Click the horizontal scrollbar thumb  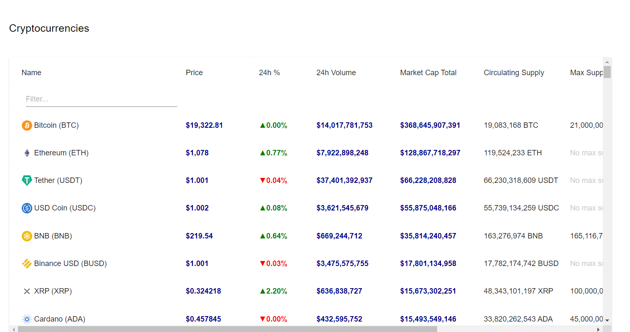click(227, 329)
